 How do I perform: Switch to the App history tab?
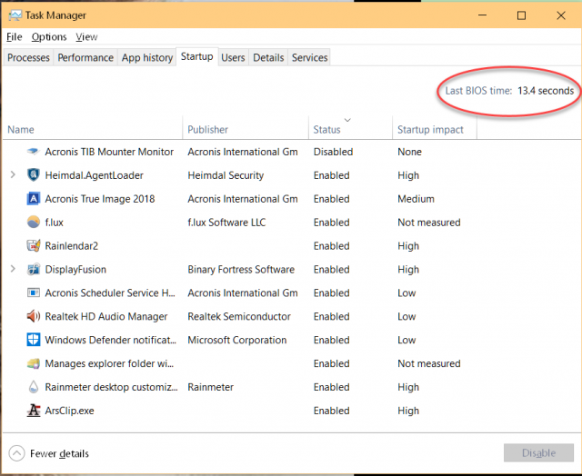click(147, 57)
